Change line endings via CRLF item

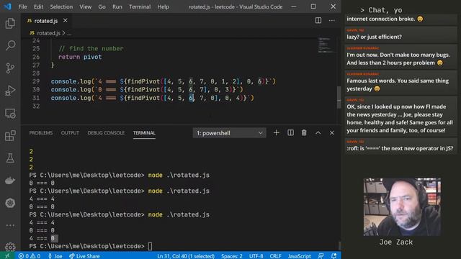pos(275,256)
